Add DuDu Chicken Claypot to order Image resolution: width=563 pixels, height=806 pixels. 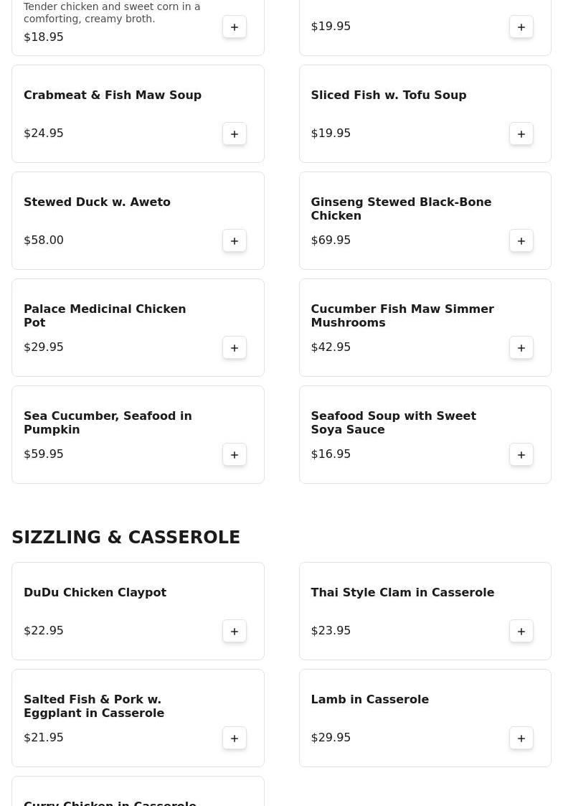(235, 631)
